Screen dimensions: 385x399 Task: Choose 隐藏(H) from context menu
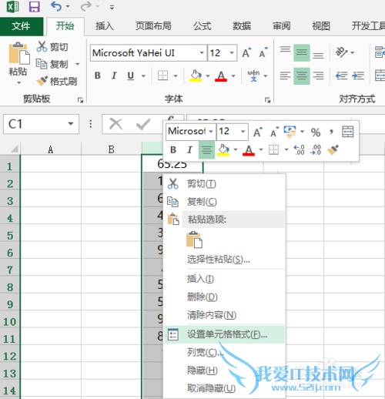(x=225, y=370)
